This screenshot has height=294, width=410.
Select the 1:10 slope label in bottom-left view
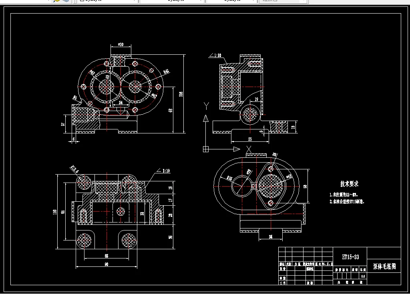[166, 171]
